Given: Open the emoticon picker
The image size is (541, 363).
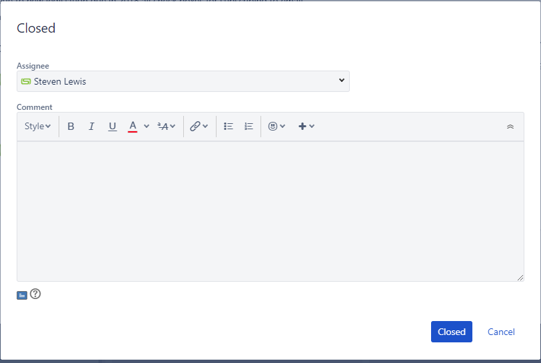Looking at the screenshot, I should point(276,127).
